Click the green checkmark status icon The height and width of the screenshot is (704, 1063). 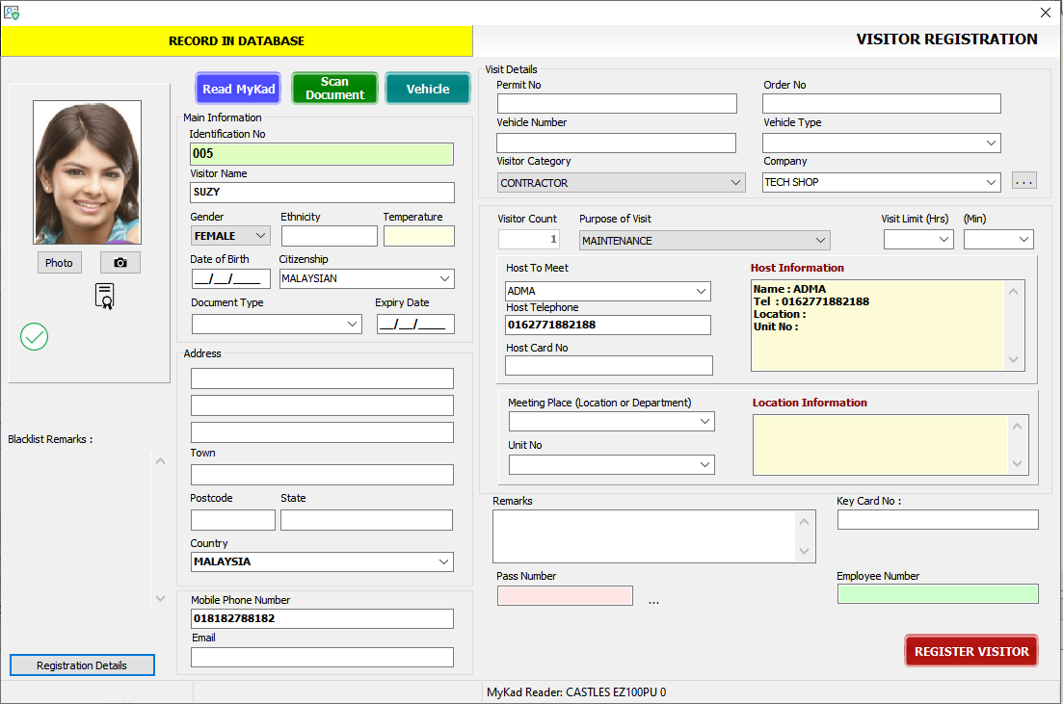tap(35, 336)
